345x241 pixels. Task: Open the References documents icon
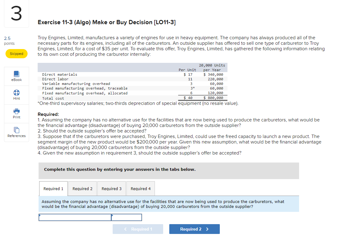17,130
